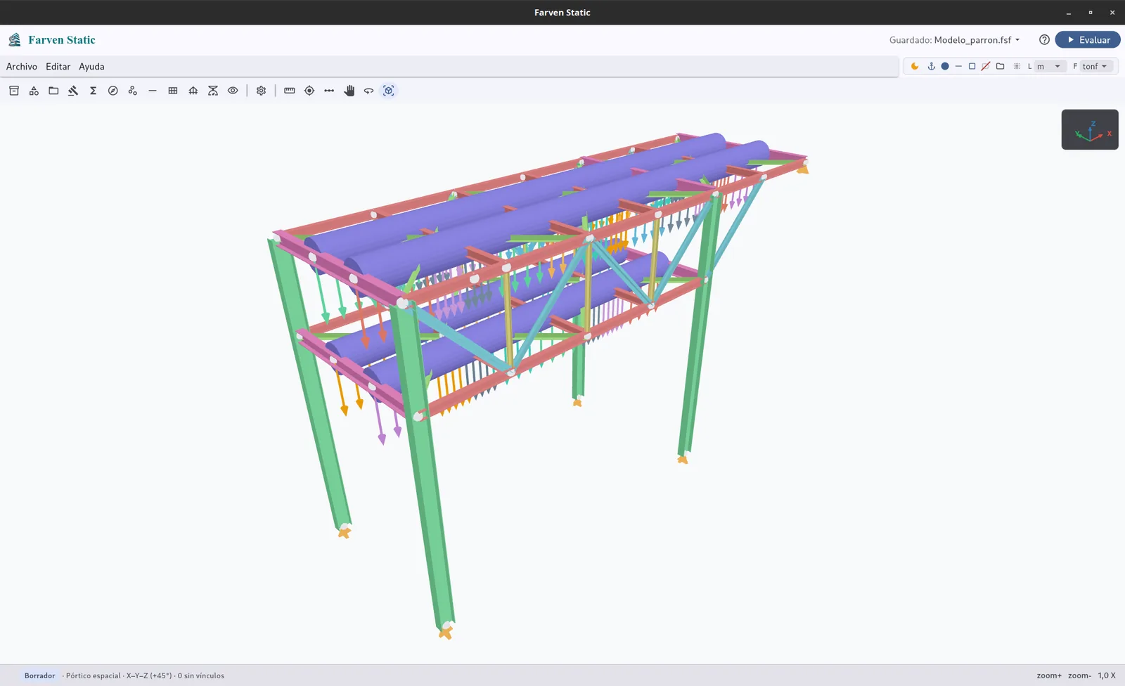Click the Borrador status label
1125x686 pixels.
tap(39, 675)
